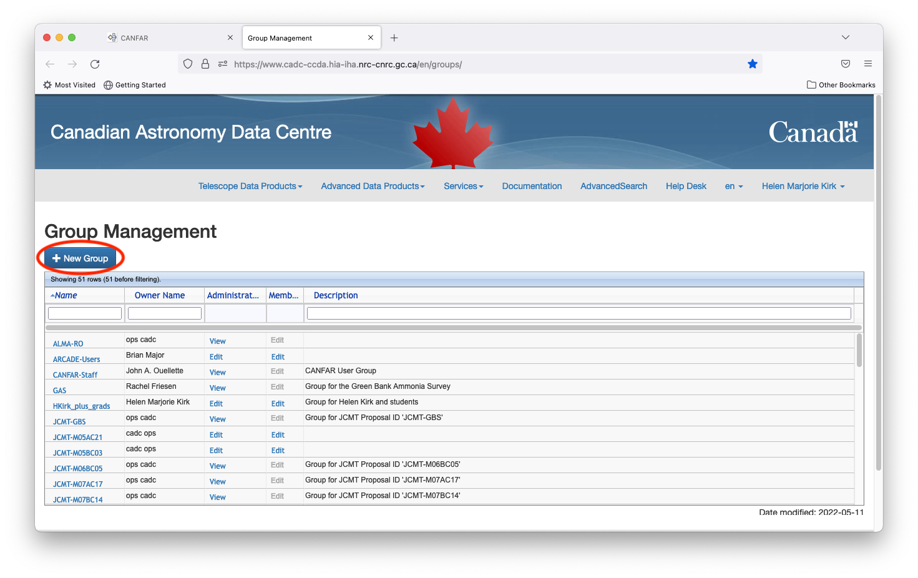Expand Telescope Data Products menu
Screen dimensions: 918x578
250,186
